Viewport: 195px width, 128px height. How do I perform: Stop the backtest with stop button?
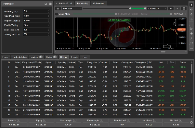coord(177,8)
